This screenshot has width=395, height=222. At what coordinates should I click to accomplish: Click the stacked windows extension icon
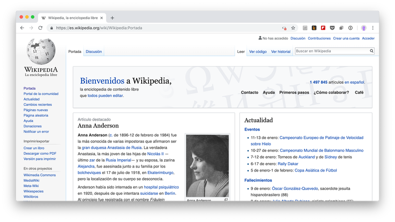[341, 28]
